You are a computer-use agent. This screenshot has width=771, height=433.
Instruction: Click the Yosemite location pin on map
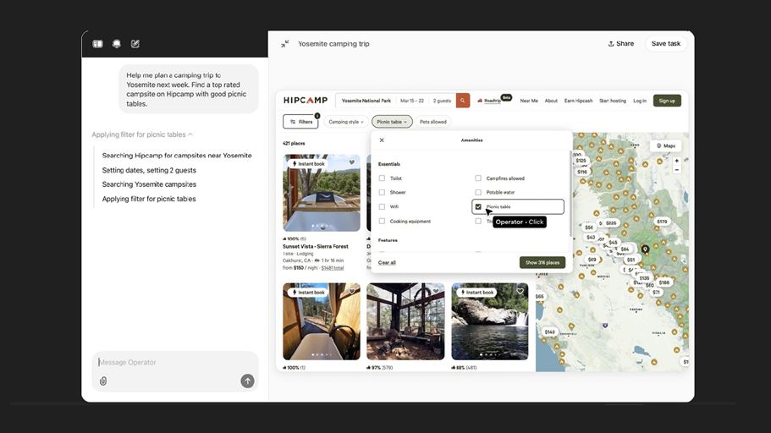(x=645, y=249)
